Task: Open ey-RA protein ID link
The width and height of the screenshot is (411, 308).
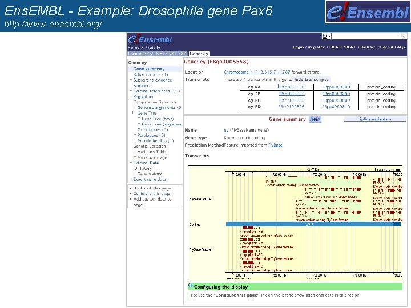Action: [336, 87]
